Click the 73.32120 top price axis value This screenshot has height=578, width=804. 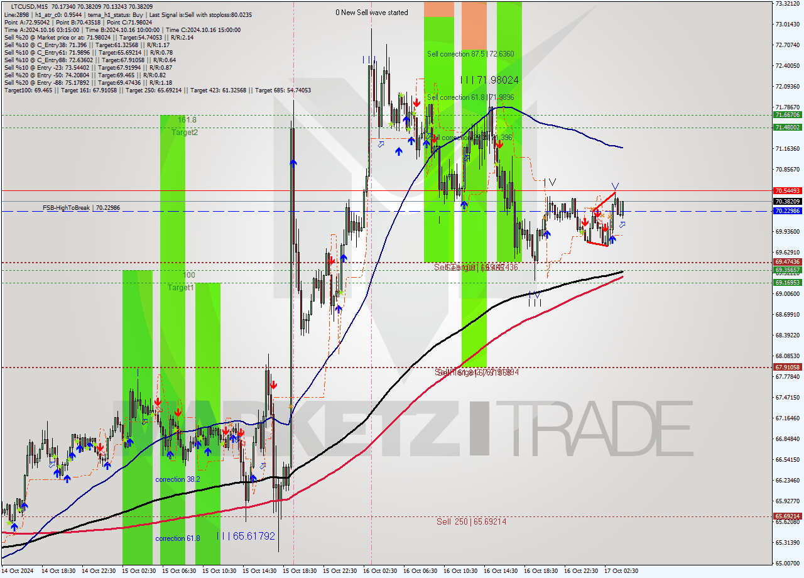pyautogui.click(x=788, y=3)
